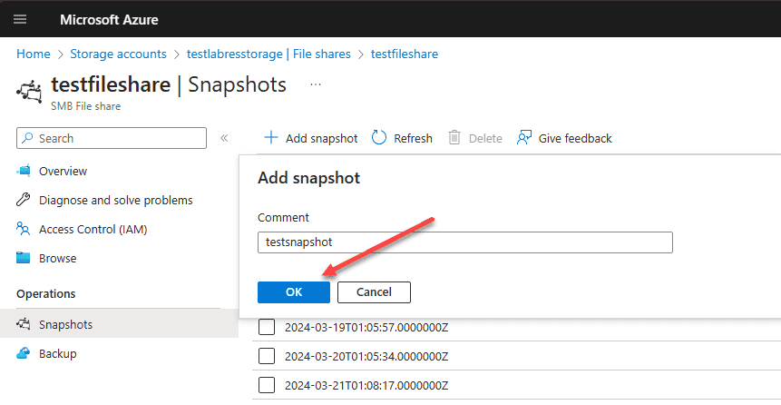The width and height of the screenshot is (781, 405).
Task: Select snapshot 2024-03-19T01:05:57.0000000Z text
Action: click(366, 328)
